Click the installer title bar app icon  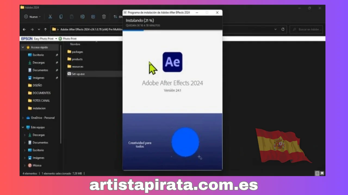coord(125,12)
